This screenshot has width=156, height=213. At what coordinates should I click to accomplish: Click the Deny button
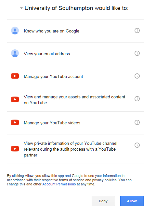coord(103,201)
